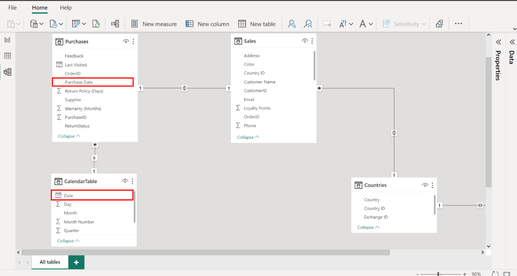The height and width of the screenshot is (276, 517).
Task: Open the Help ribbon tab
Action: click(66, 8)
